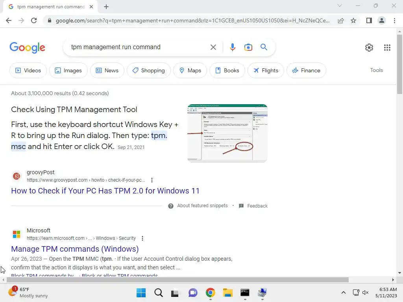403x302 pixels.
Task: Switch to Shopping results
Action: pos(148,70)
